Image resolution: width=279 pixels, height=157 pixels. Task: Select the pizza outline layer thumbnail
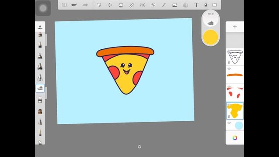tap(235, 57)
